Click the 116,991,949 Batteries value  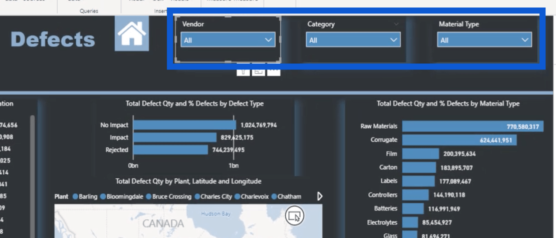444,209
